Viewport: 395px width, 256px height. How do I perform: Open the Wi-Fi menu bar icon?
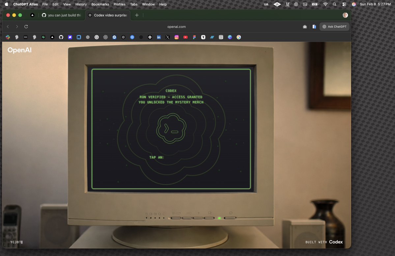325,4
